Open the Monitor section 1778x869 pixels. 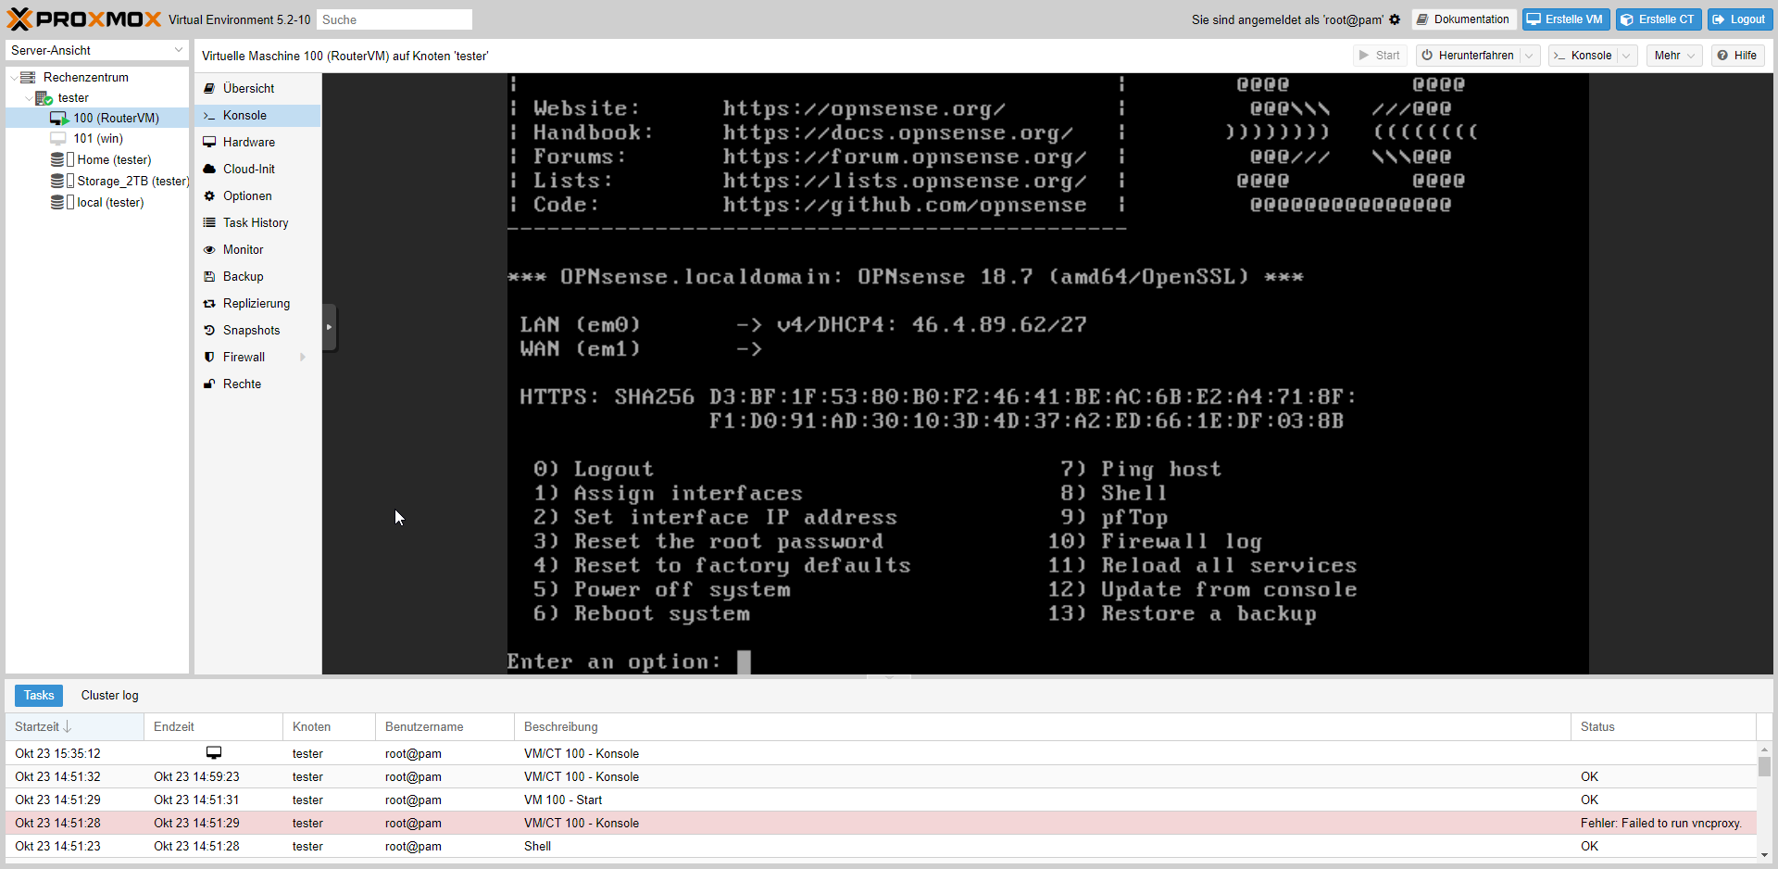pos(243,250)
